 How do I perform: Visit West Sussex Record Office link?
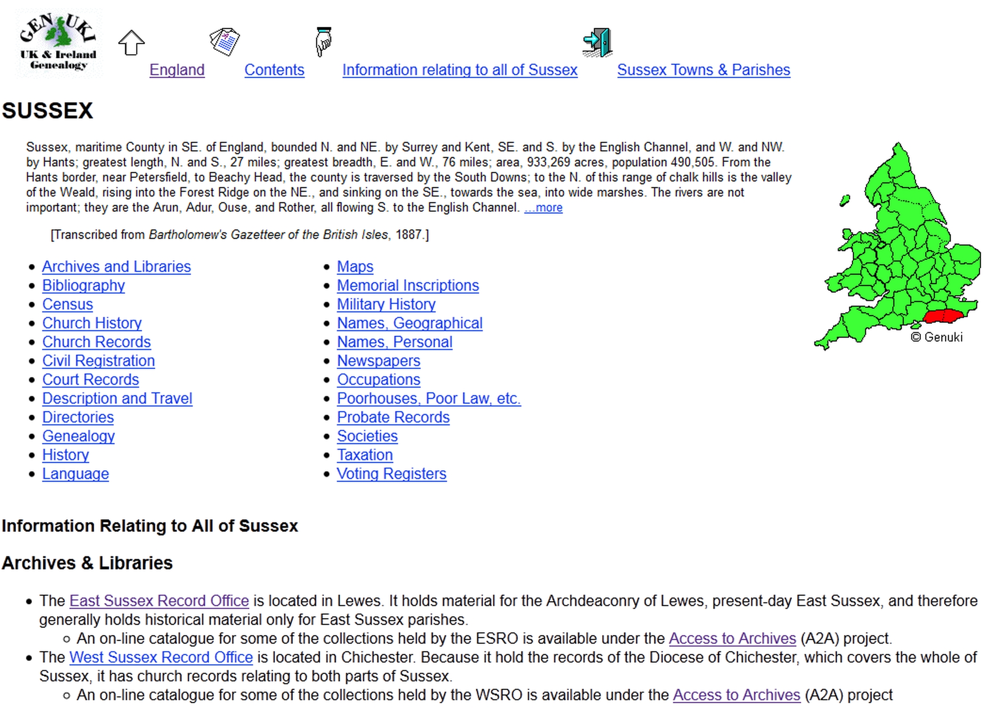[x=161, y=657]
